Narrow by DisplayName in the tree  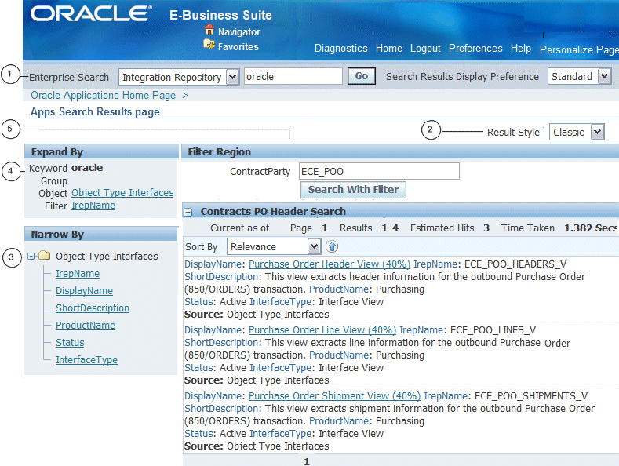[x=84, y=290]
